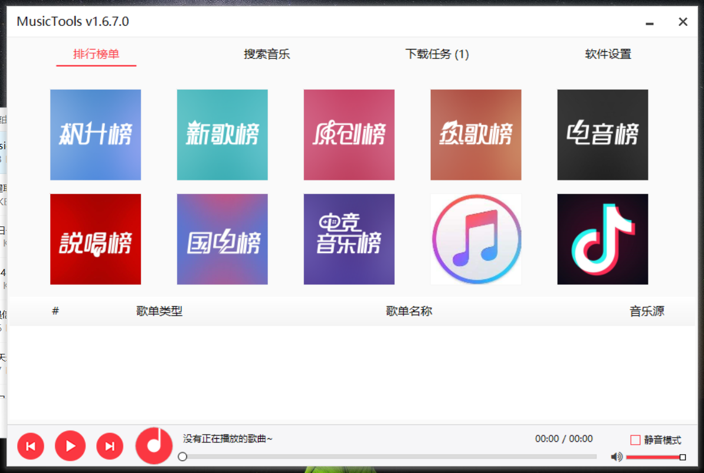
Task: Click the 00:00 / 00:00 time display
Action: pyautogui.click(x=564, y=438)
